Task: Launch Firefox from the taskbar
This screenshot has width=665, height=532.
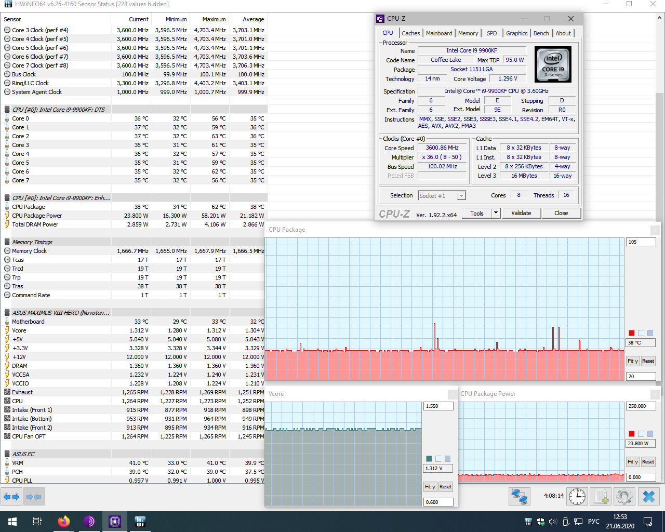Action: pos(64,522)
